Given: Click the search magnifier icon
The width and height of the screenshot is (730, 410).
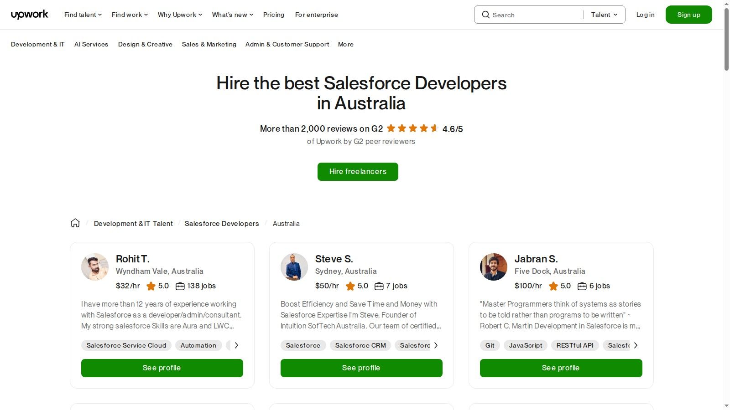Looking at the screenshot, I should pyautogui.click(x=486, y=15).
